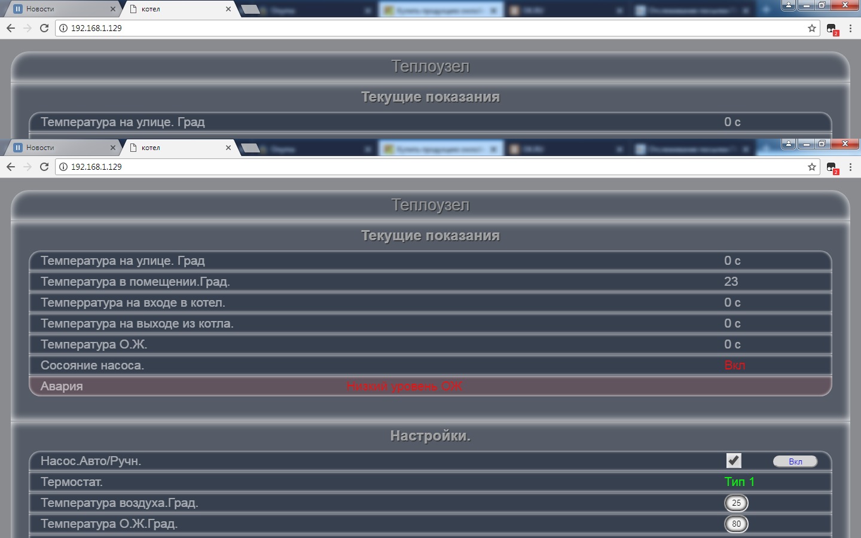Go forward in the upper browser window
The height and width of the screenshot is (538, 861).
pyautogui.click(x=27, y=28)
